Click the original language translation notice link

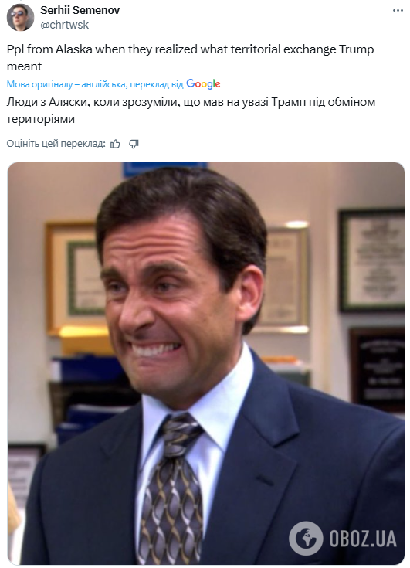[95, 84]
